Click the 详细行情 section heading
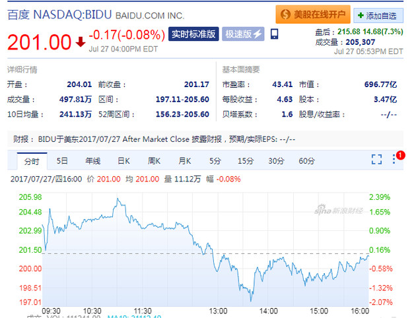 [22, 70]
